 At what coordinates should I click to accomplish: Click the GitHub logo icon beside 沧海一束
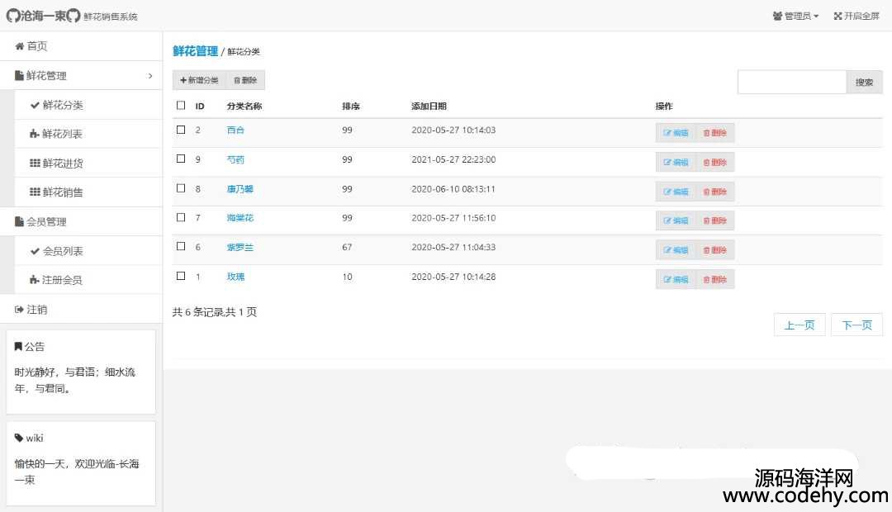pos(13,16)
